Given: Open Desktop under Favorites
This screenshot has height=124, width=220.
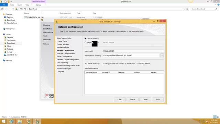Looking at the screenshot, I should tap(10, 17).
